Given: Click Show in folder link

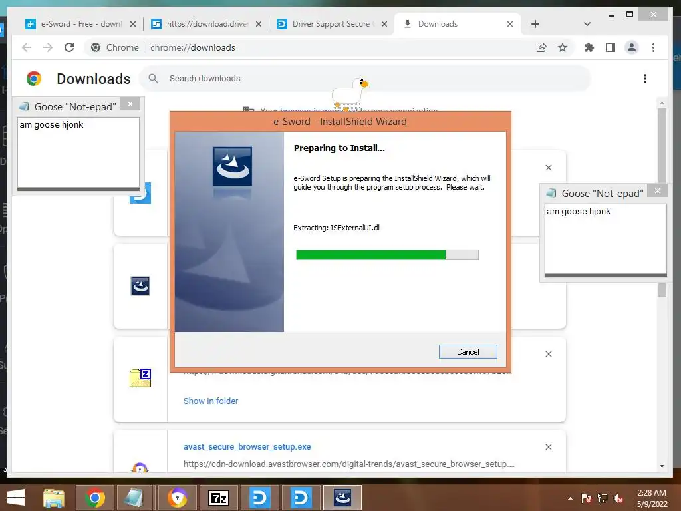Looking at the screenshot, I should pyautogui.click(x=211, y=401).
